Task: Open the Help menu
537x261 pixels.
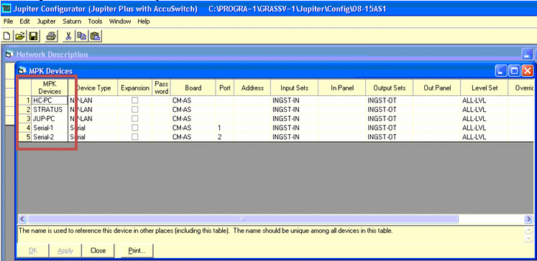Action: [x=144, y=22]
